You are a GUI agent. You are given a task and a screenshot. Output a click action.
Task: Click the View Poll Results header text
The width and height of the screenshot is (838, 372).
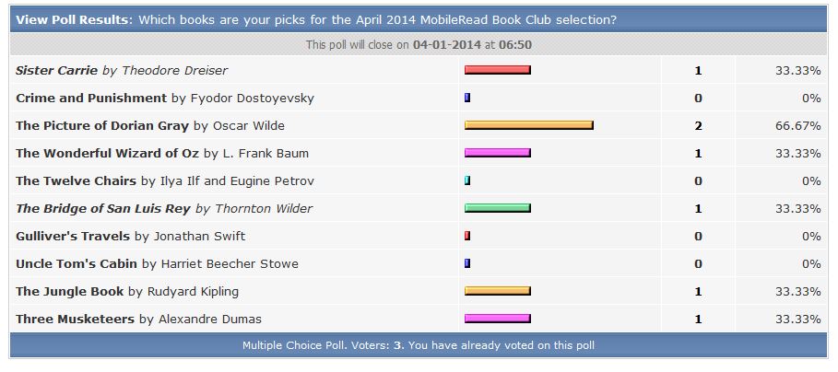(74, 19)
